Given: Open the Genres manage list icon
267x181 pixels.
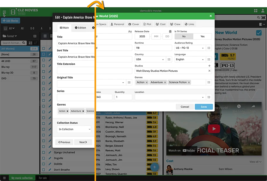Looking at the screenshot, I should 209,82.
